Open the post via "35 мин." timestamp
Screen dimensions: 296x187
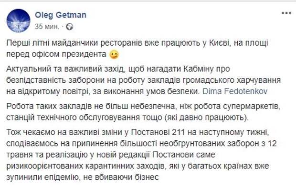pyautogui.click(x=47, y=27)
